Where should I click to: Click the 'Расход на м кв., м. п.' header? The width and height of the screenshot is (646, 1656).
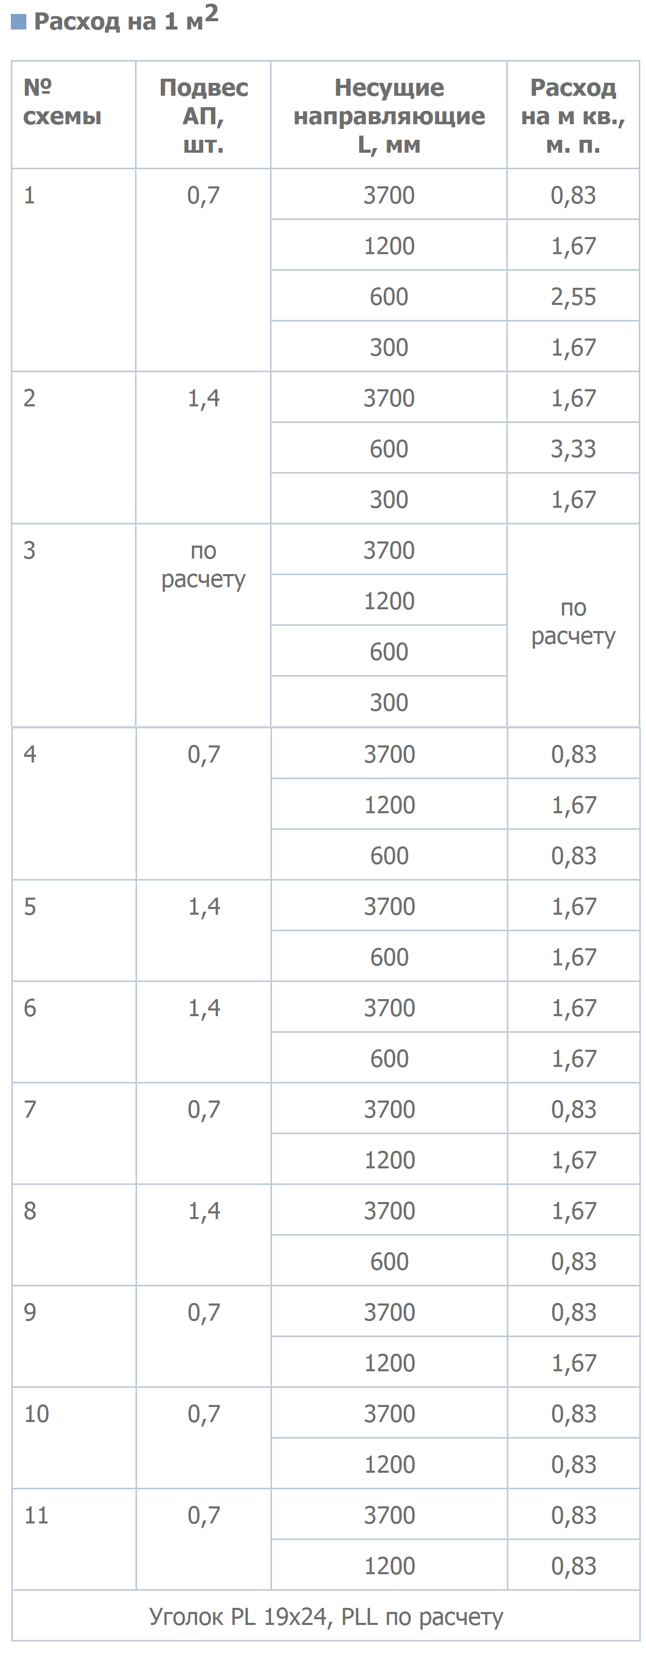(x=574, y=115)
